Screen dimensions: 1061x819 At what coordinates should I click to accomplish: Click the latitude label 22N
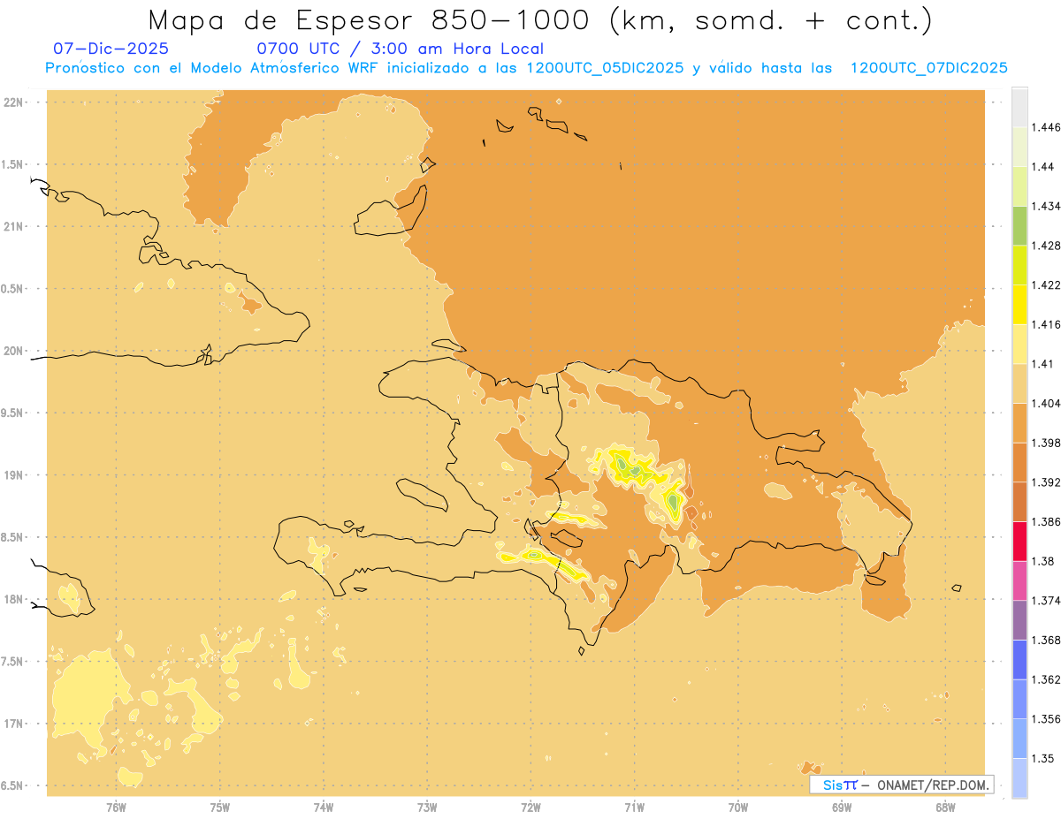pos(15,102)
